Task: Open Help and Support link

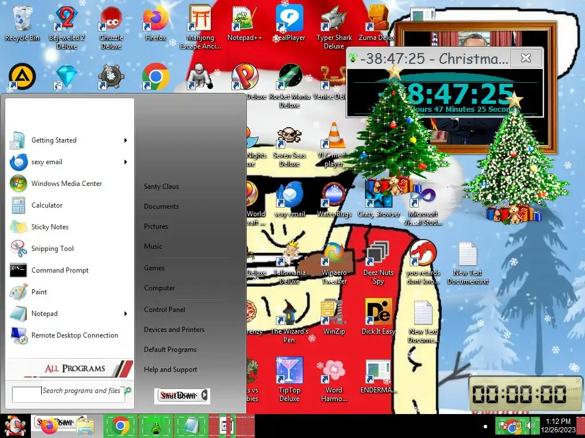Action: click(x=170, y=370)
